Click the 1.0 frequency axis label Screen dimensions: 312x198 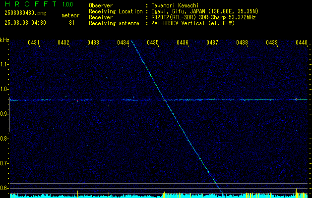click(4, 89)
